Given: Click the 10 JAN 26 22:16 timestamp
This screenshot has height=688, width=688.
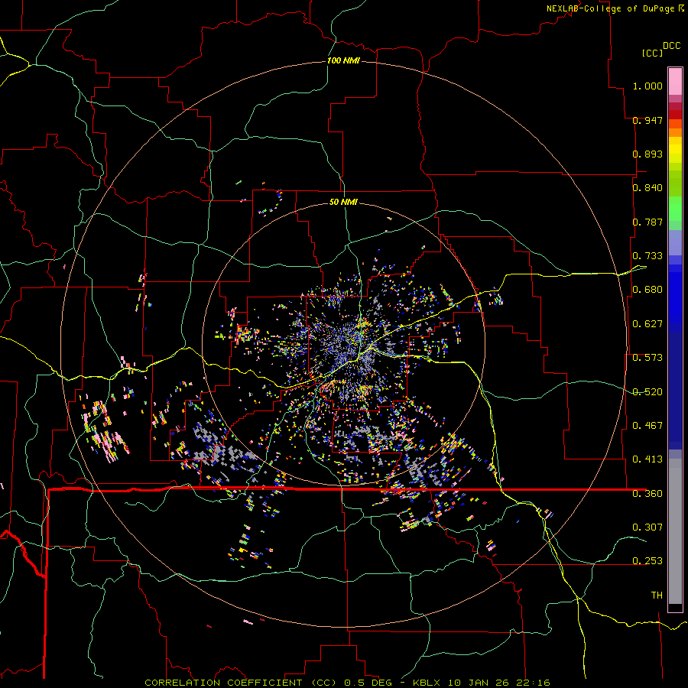Looking at the screenshot, I should [499, 683].
